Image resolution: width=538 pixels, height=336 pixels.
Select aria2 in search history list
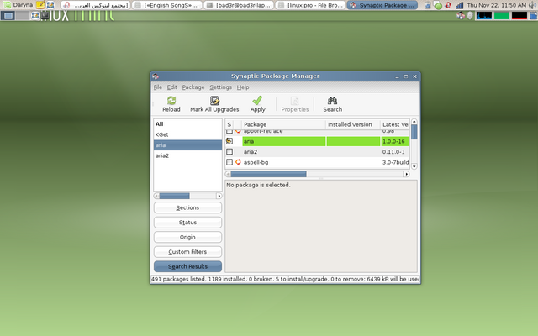(187, 155)
